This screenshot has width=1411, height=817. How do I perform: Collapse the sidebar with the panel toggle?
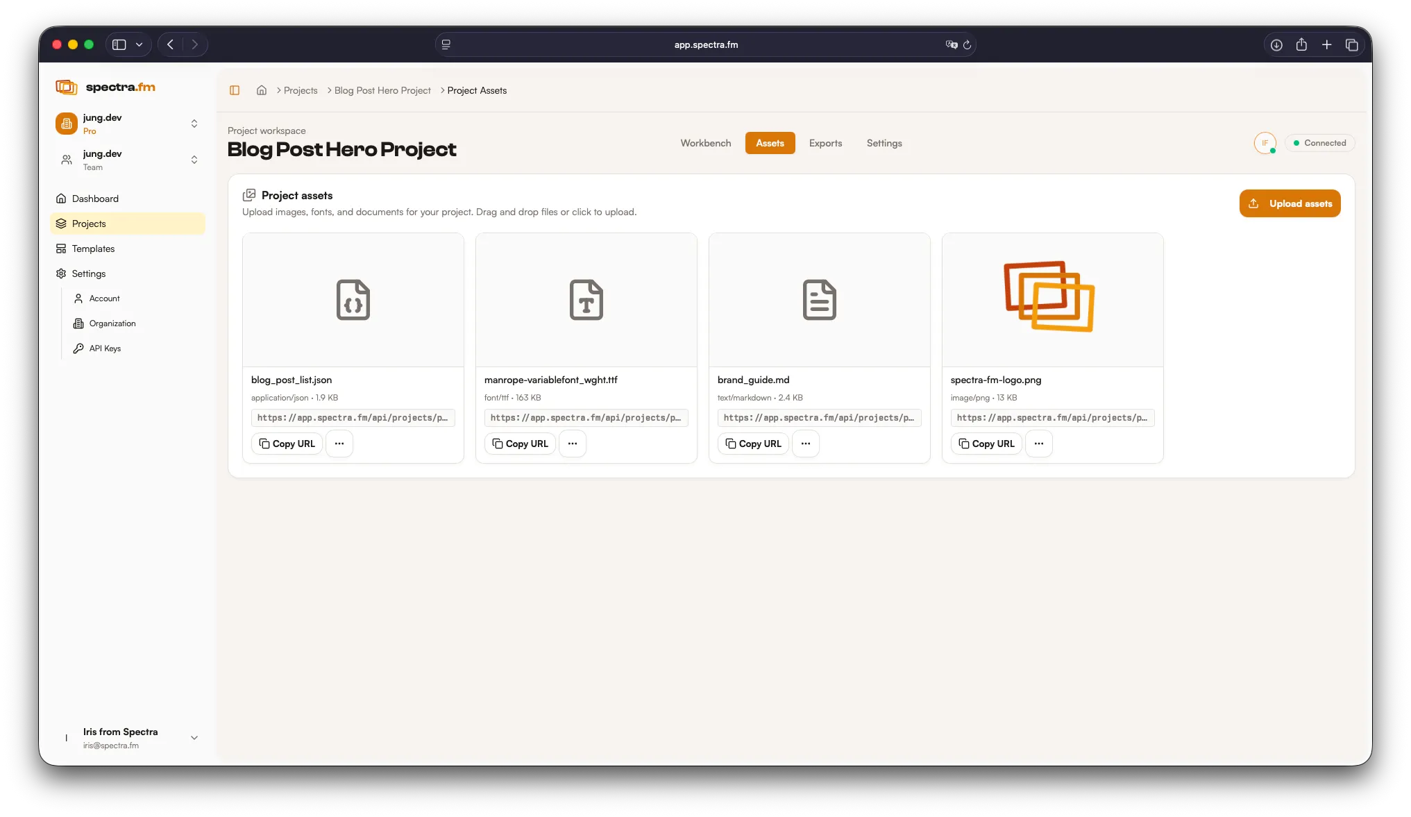point(235,90)
